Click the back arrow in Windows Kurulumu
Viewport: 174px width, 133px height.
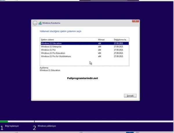[x=35, y=23]
